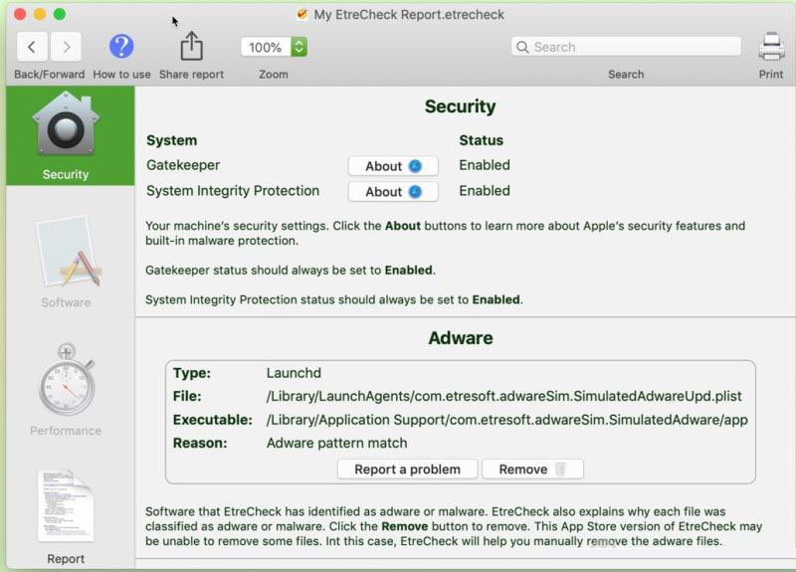Screen dimensions: 796x572
Task: Click Gatekeeper's Enabled status text
Action: coord(485,165)
